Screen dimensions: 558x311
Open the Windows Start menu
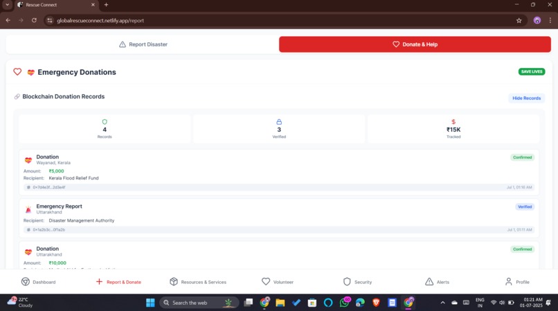pyautogui.click(x=150, y=303)
